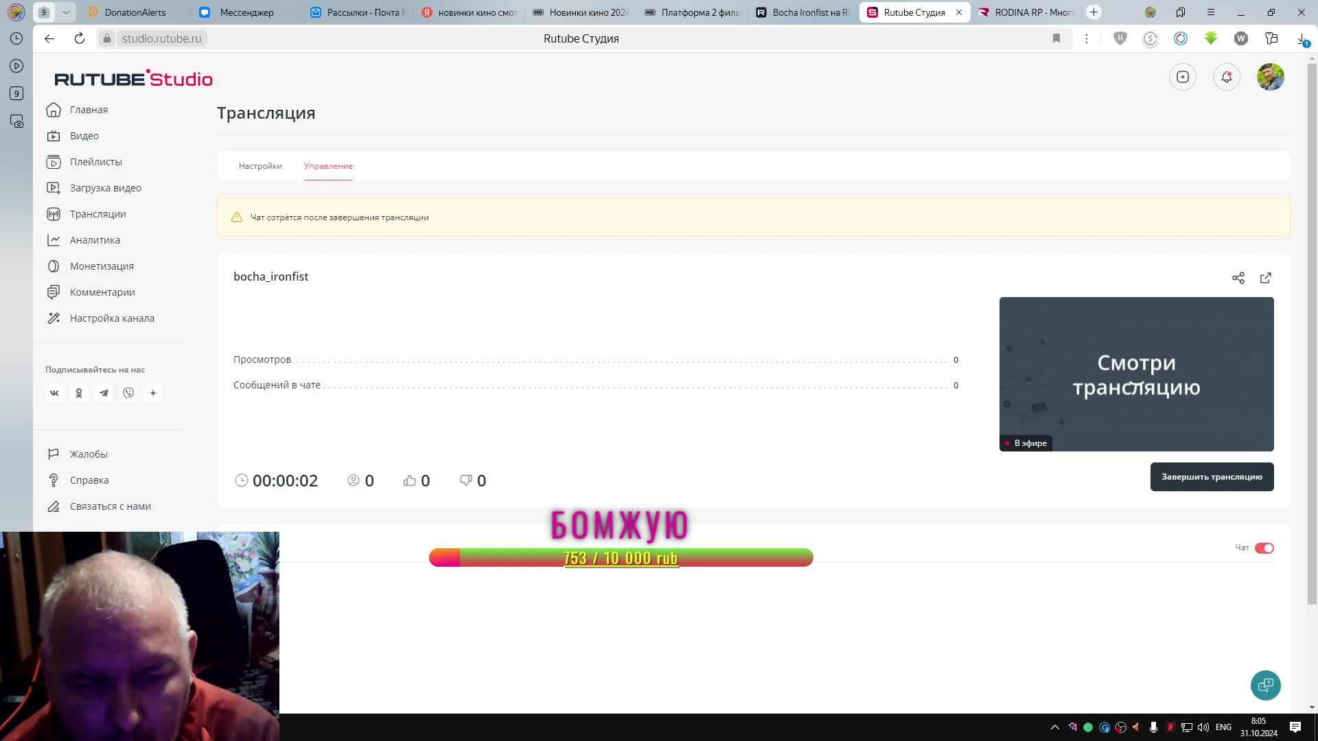The image size is (1318, 741).
Task: Open Трансляции in the sidebar
Action: (97, 214)
